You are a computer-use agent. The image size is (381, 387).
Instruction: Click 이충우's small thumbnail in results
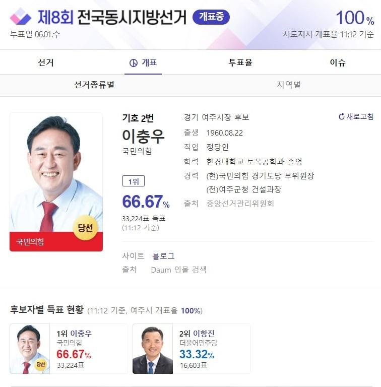[30, 349]
